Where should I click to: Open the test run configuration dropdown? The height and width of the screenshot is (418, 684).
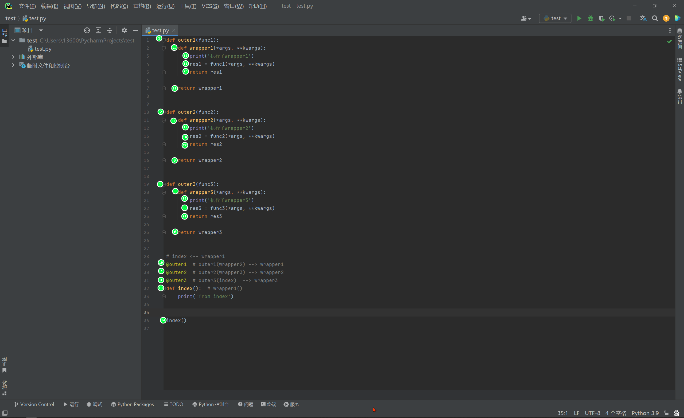coord(555,18)
